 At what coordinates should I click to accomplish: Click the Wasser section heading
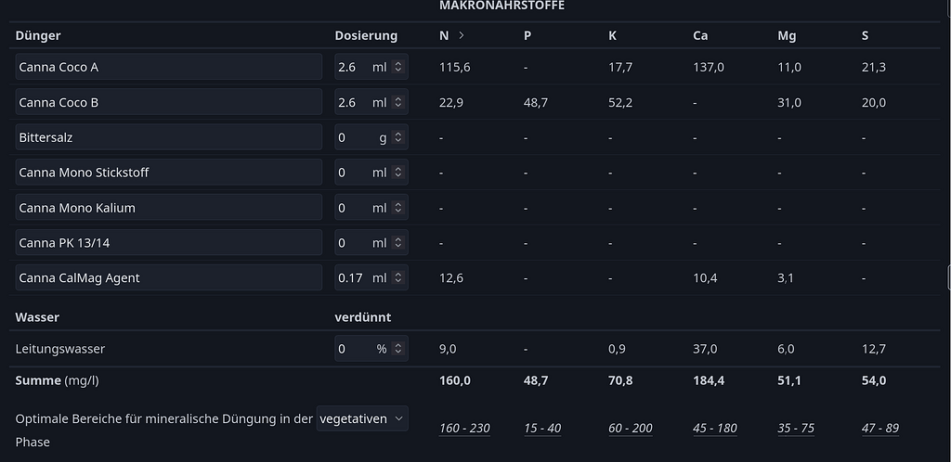37,316
